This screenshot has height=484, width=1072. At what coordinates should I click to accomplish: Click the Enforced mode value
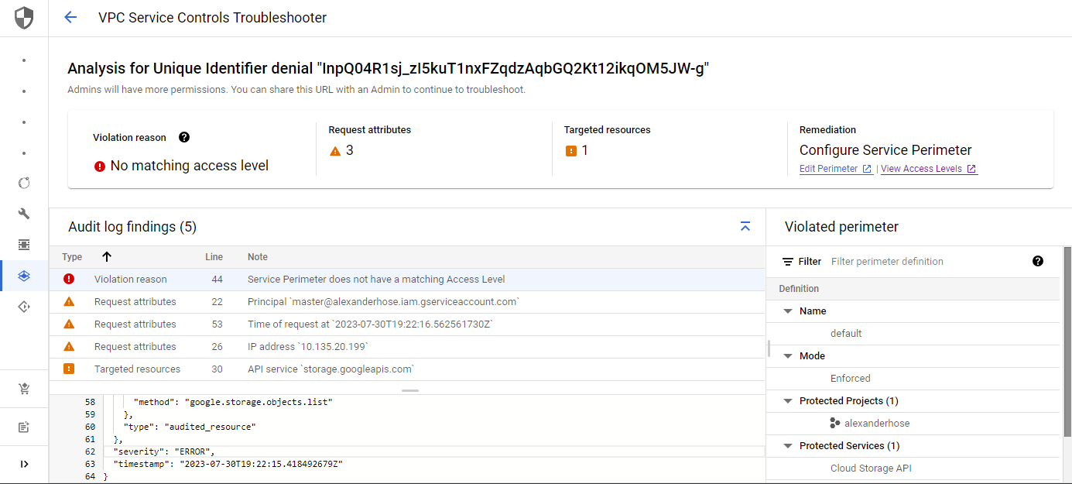coord(851,379)
